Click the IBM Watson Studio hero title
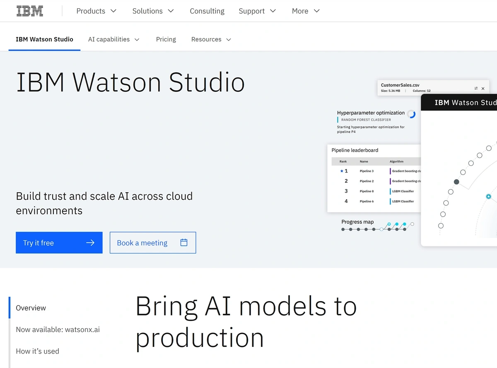Screen dimensions: 497x368 (x=130, y=82)
